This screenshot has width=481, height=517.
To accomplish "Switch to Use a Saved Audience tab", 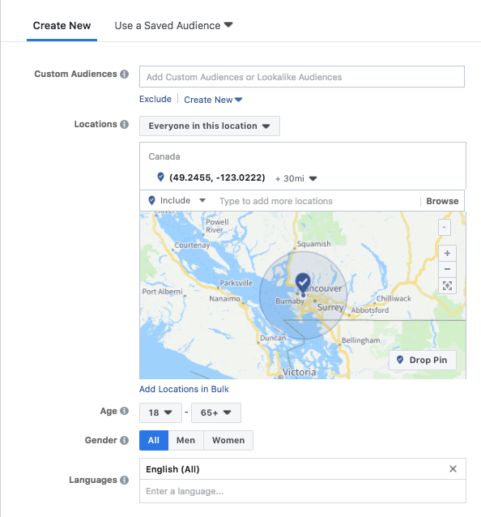I will coord(173,25).
